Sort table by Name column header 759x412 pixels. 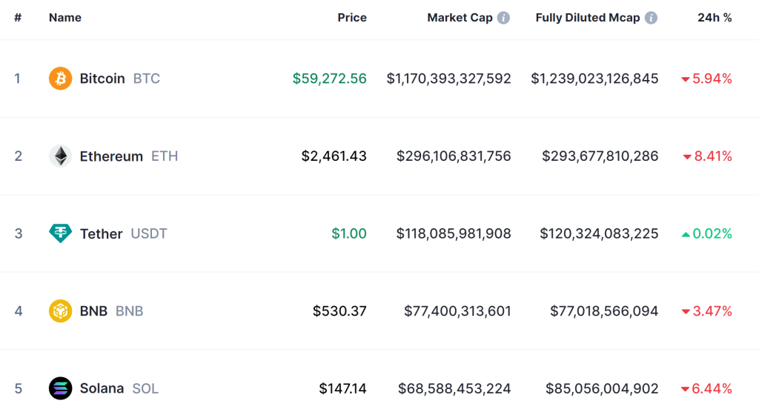click(65, 18)
